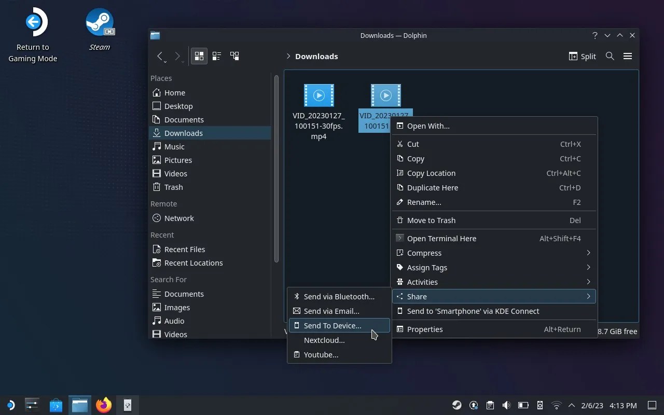Toggle the Split view
This screenshot has width=664, height=415.
pos(582,56)
